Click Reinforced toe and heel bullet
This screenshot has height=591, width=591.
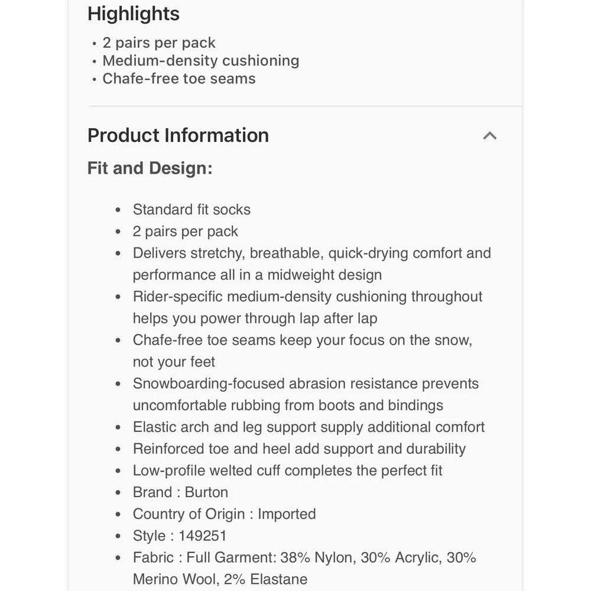point(299,449)
